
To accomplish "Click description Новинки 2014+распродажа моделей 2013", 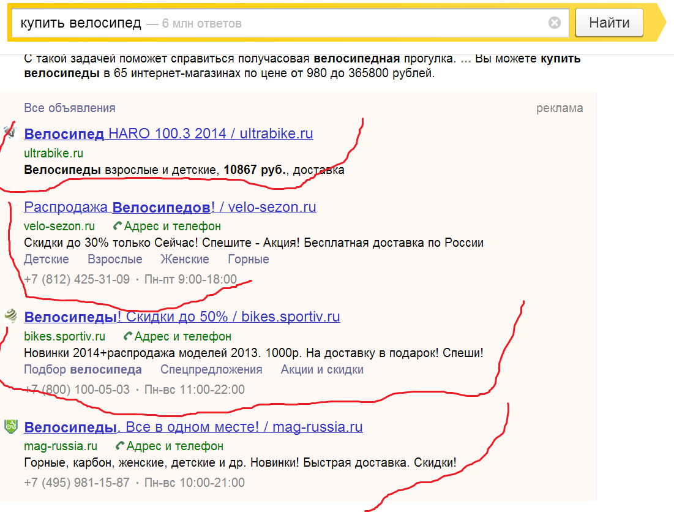I will point(253,353).
